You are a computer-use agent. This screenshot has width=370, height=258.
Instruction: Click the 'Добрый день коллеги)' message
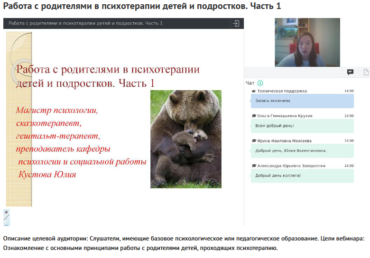[x=302, y=176]
